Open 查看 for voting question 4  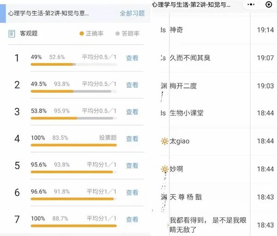click(x=132, y=139)
